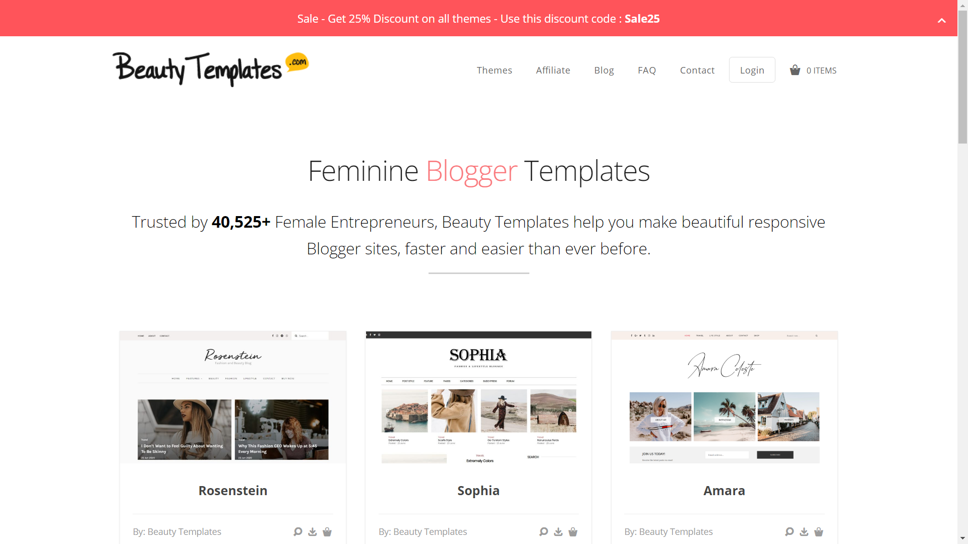Click the search icon on Amara template

[x=789, y=531]
